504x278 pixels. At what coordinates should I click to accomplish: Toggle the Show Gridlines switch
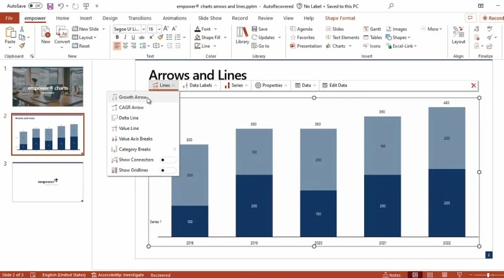click(x=168, y=170)
